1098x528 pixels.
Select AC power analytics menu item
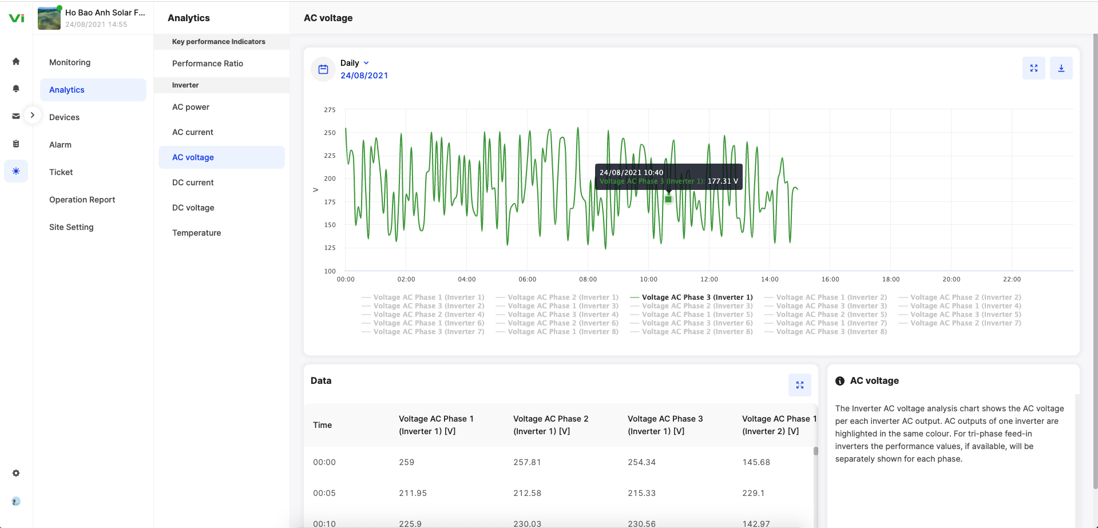click(x=191, y=107)
